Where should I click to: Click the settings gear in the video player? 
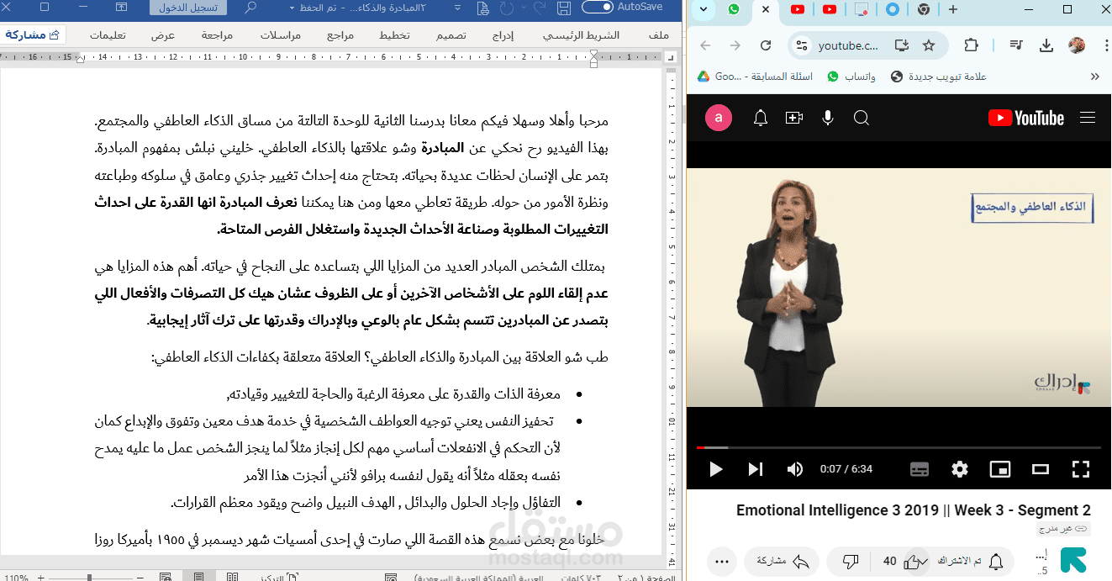point(959,468)
